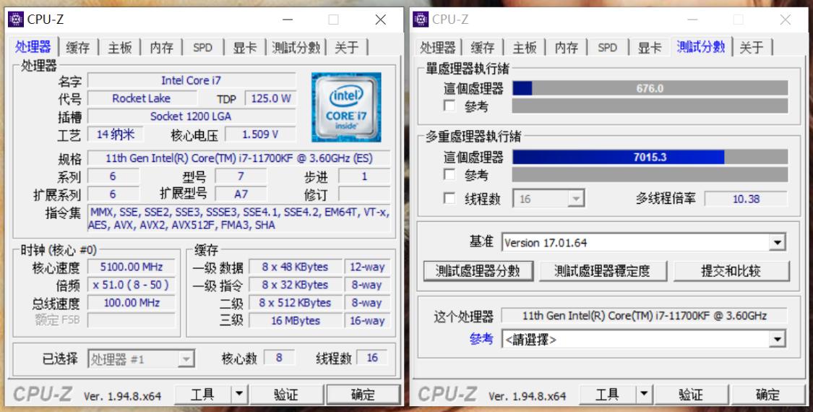813x412 pixels.
Task: Switch to 处理器 tab in right window
Action: click(438, 48)
